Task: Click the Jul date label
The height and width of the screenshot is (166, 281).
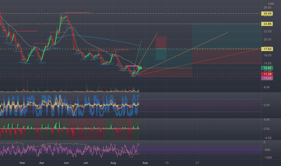Action: [x=86, y=163]
